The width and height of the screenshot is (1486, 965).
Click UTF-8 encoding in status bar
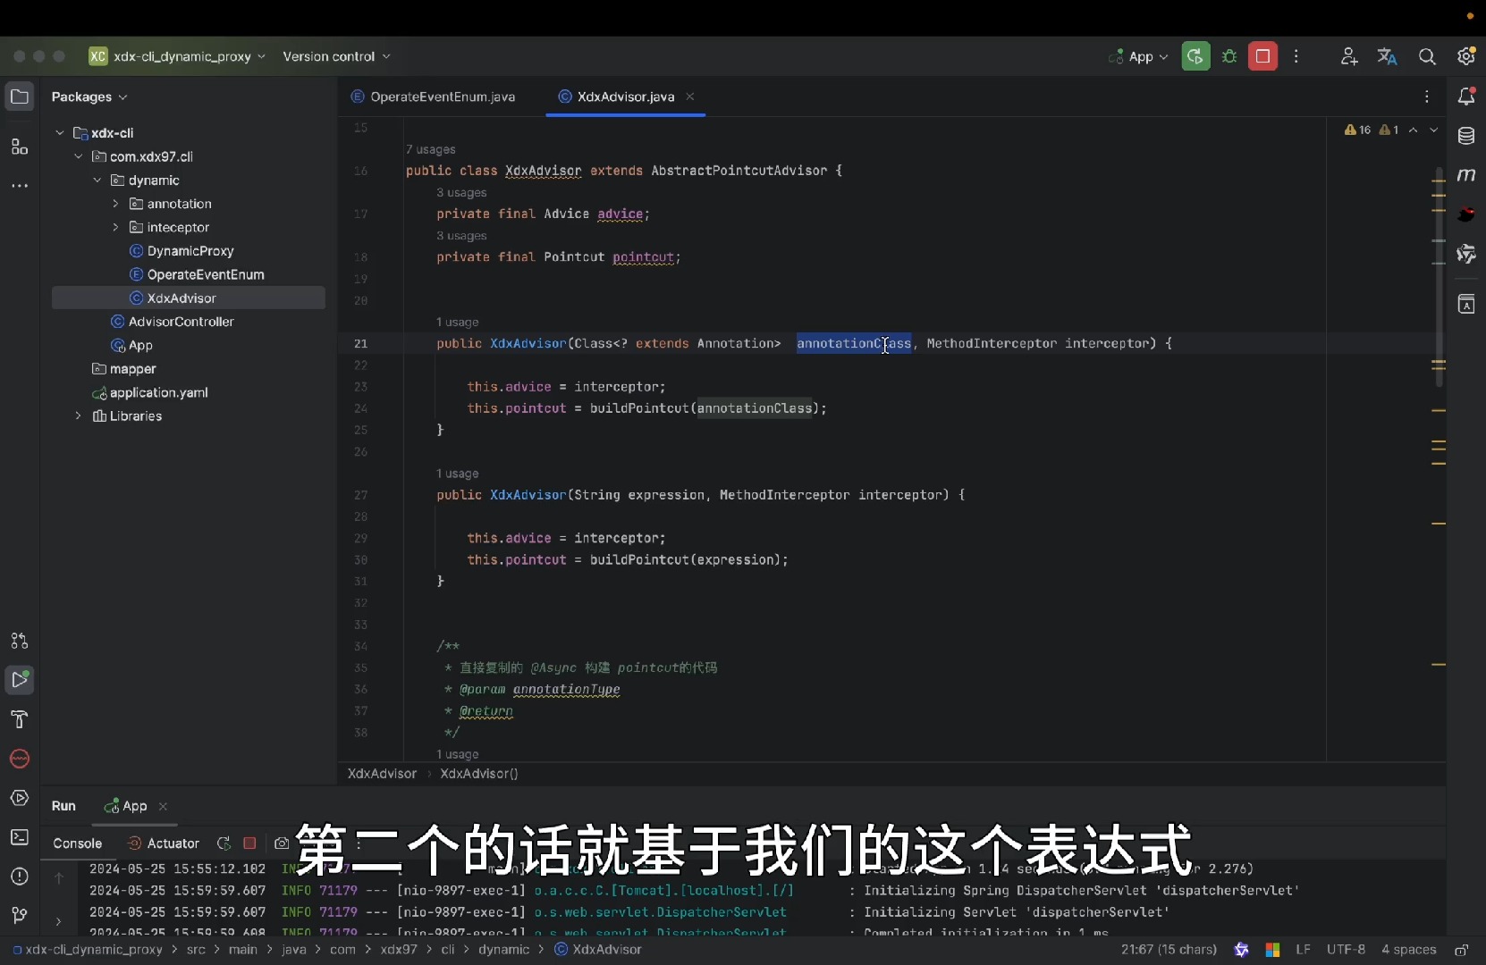pyautogui.click(x=1346, y=950)
